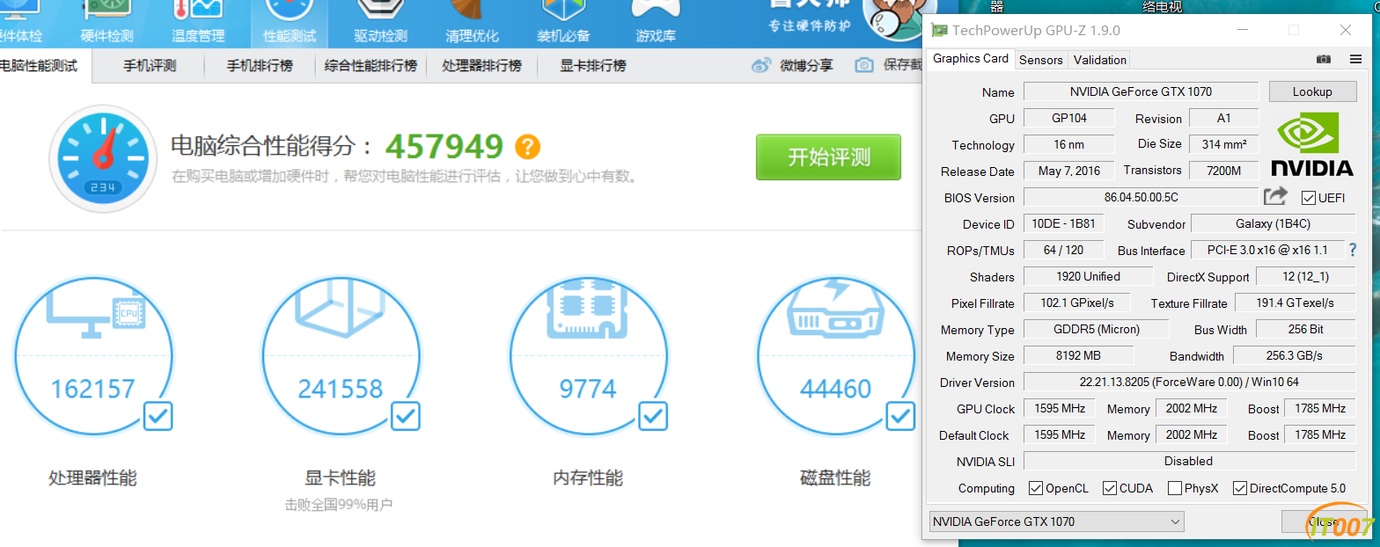Click the GPU-Z title bar app icon
Screen dimensions: 1380x547
tap(940, 31)
